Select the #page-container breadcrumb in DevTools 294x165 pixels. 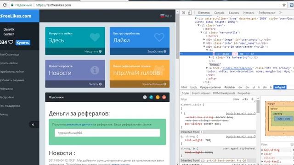[210, 87]
